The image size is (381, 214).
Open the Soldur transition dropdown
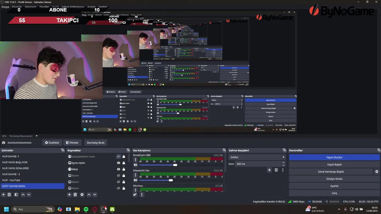pyautogui.click(x=257, y=157)
